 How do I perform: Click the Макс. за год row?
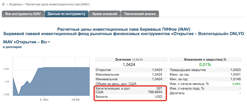pos(205,75)
